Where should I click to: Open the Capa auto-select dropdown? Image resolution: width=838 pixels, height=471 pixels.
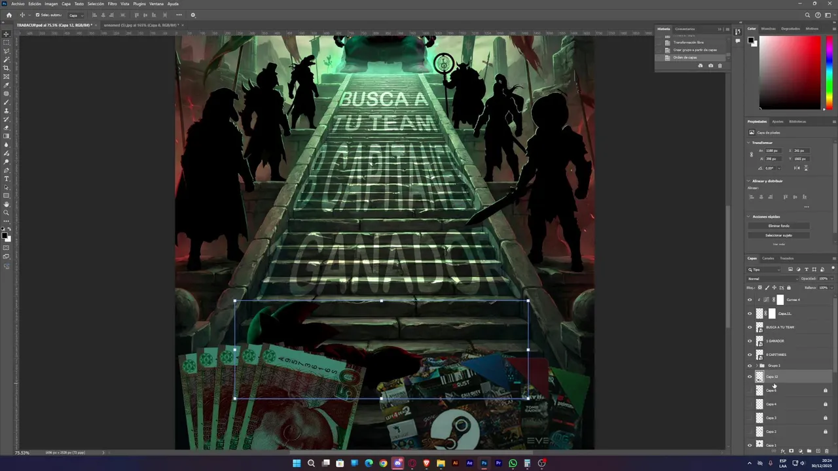[76, 15]
